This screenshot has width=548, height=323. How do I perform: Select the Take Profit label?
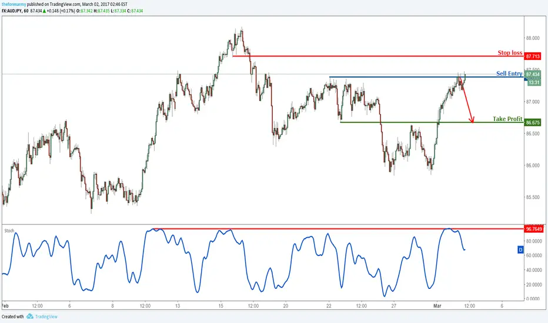[x=507, y=119]
